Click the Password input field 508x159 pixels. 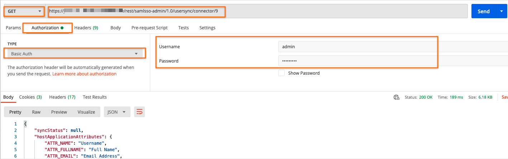click(x=393, y=61)
